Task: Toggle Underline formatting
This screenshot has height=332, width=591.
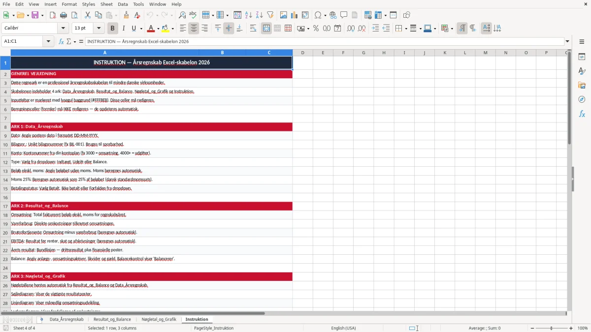Action: [134, 29]
